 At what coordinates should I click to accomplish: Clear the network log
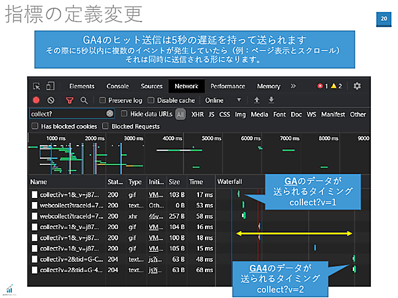(x=50, y=100)
